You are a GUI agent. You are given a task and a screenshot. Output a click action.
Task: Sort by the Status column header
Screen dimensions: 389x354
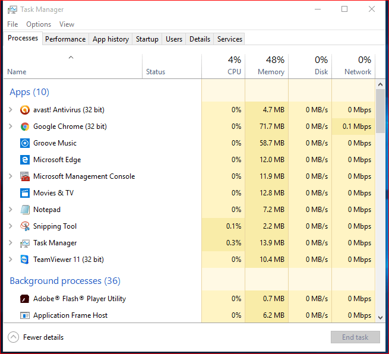tap(172, 67)
